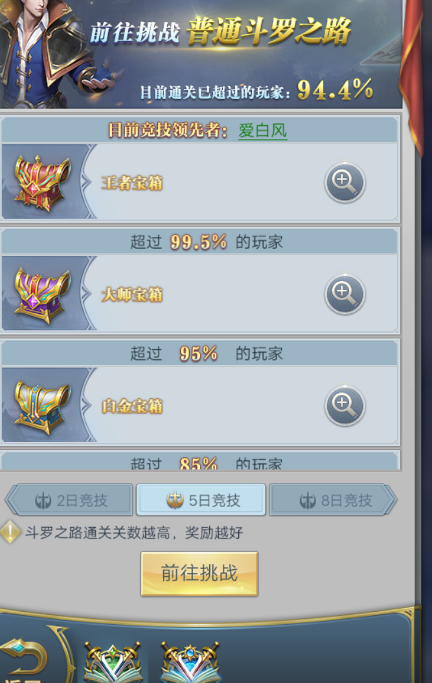Open the blue-gem crossed-swords emblem
Screen dimensions: 432x683
pos(190,662)
